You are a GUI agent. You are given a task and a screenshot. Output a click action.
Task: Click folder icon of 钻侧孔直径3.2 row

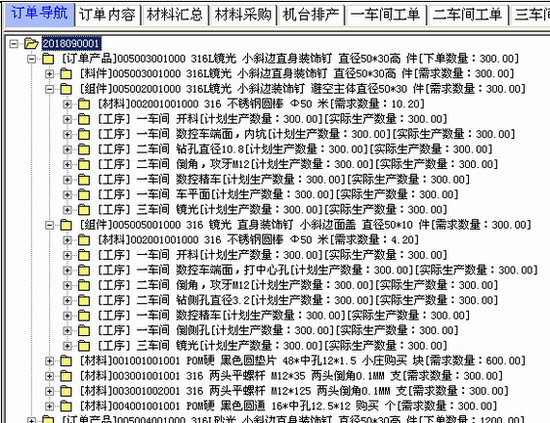coord(84,300)
